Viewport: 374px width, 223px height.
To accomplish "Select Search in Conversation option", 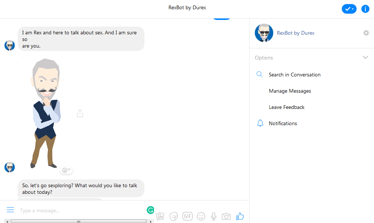I will click(x=295, y=75).
